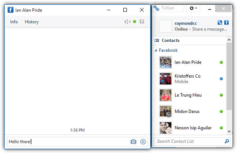237x153 pixels.
Task: Click the Share a message status text
Action: [209, 29]
